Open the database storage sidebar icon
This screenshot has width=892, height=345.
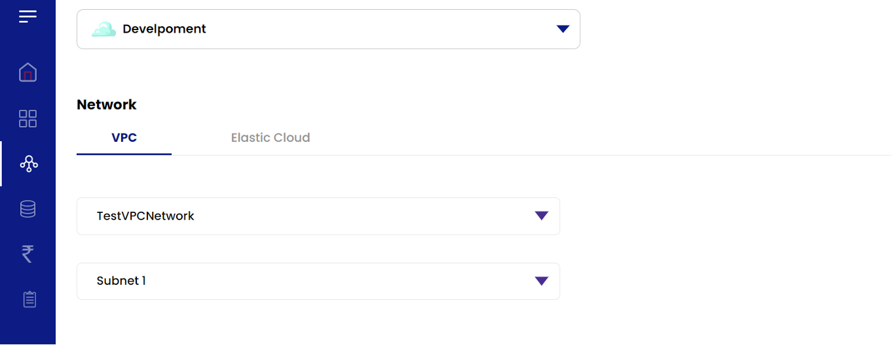click(28, 209)
